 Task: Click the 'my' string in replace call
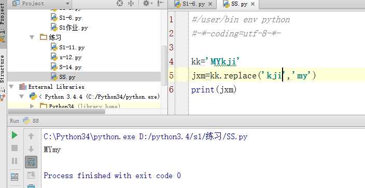click(x=302, y=76)
